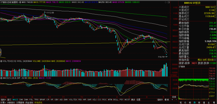Switch to the ASI indicator
The height and width of the screenshot is (104, 217).
point(61,100)
